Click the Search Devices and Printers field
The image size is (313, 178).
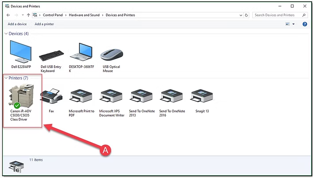coord(277,15)
